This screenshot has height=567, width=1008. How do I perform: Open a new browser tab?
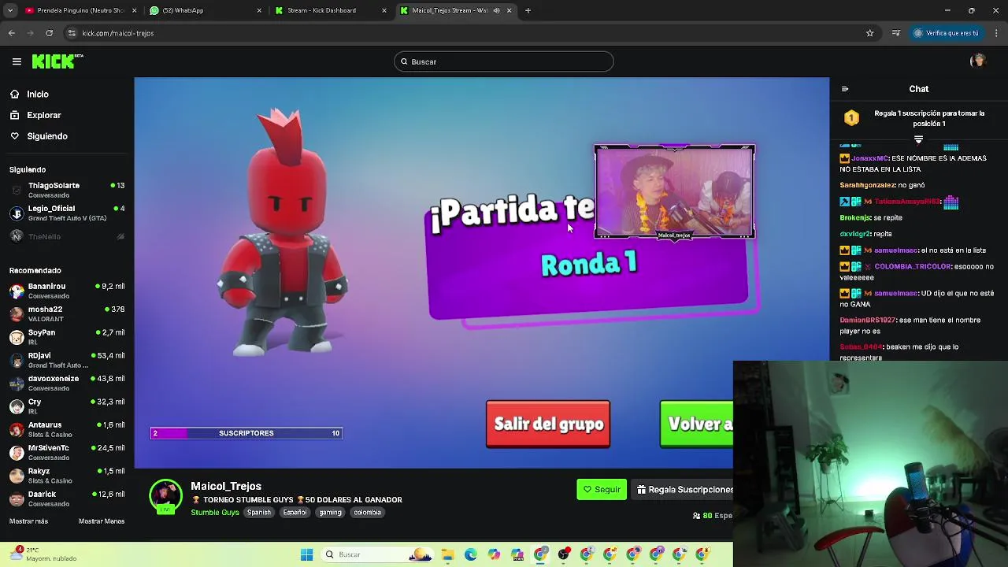[528, 10]
